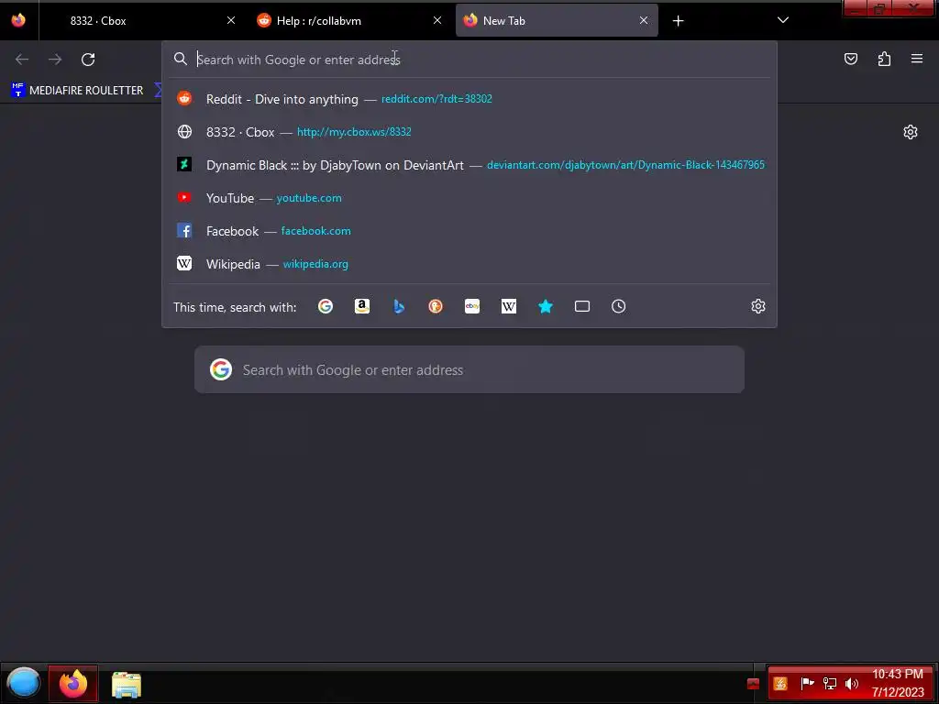Click the Java tray icon
This screenshot has height=704, width=939.
(x=780, y=684)
